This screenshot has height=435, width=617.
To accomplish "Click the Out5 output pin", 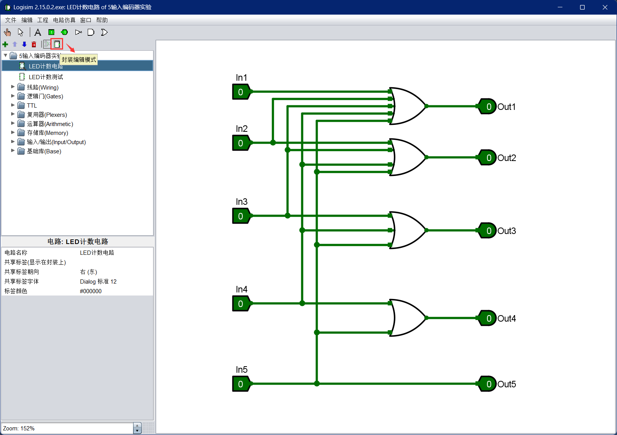I will [488, 384].
